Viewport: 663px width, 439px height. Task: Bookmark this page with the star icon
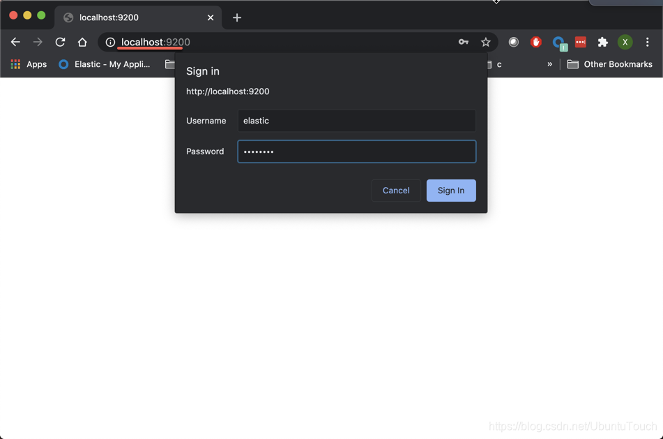pyautogui.click(x=485, y=42)
